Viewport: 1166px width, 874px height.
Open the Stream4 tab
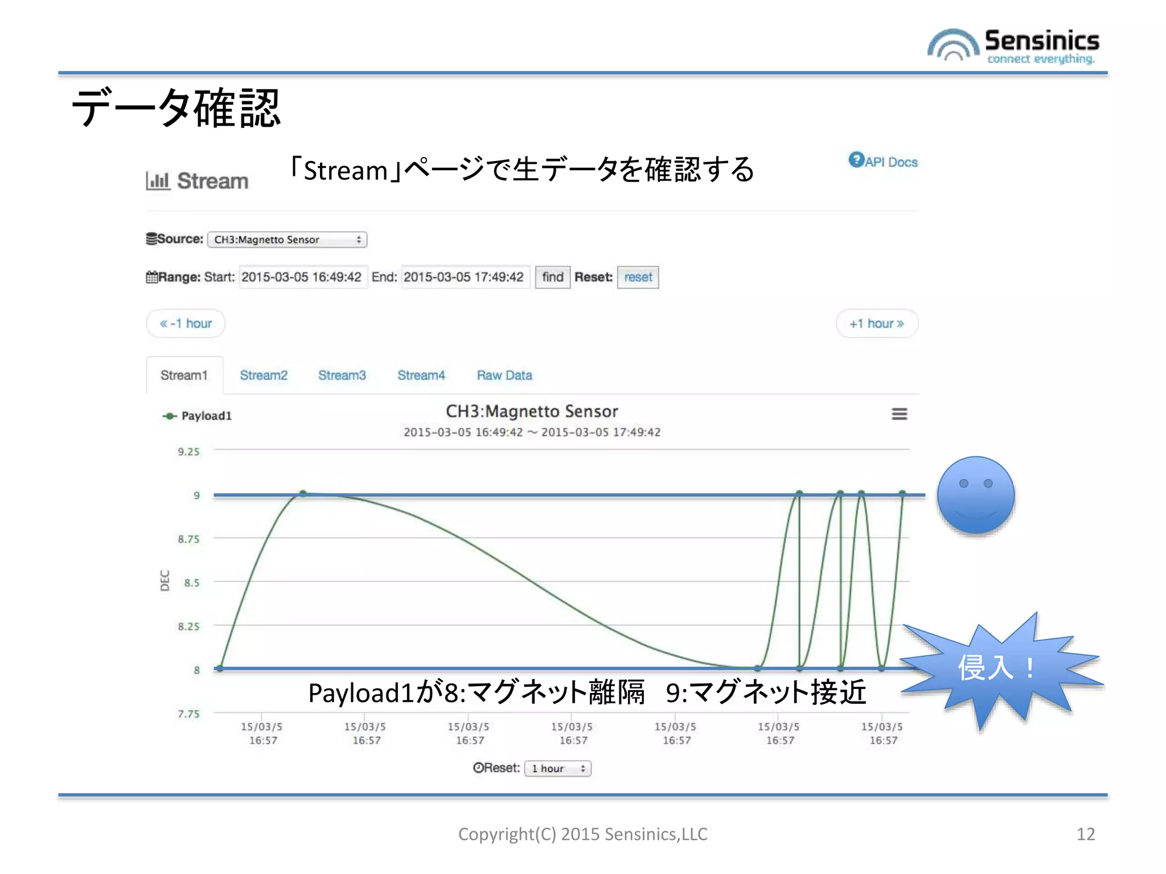pos(421,376)
